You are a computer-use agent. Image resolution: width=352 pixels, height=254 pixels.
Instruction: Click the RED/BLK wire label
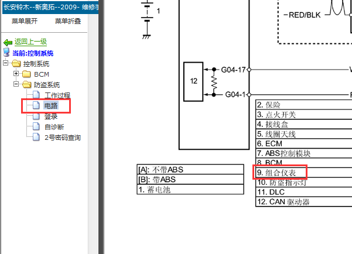pos(305,15)
